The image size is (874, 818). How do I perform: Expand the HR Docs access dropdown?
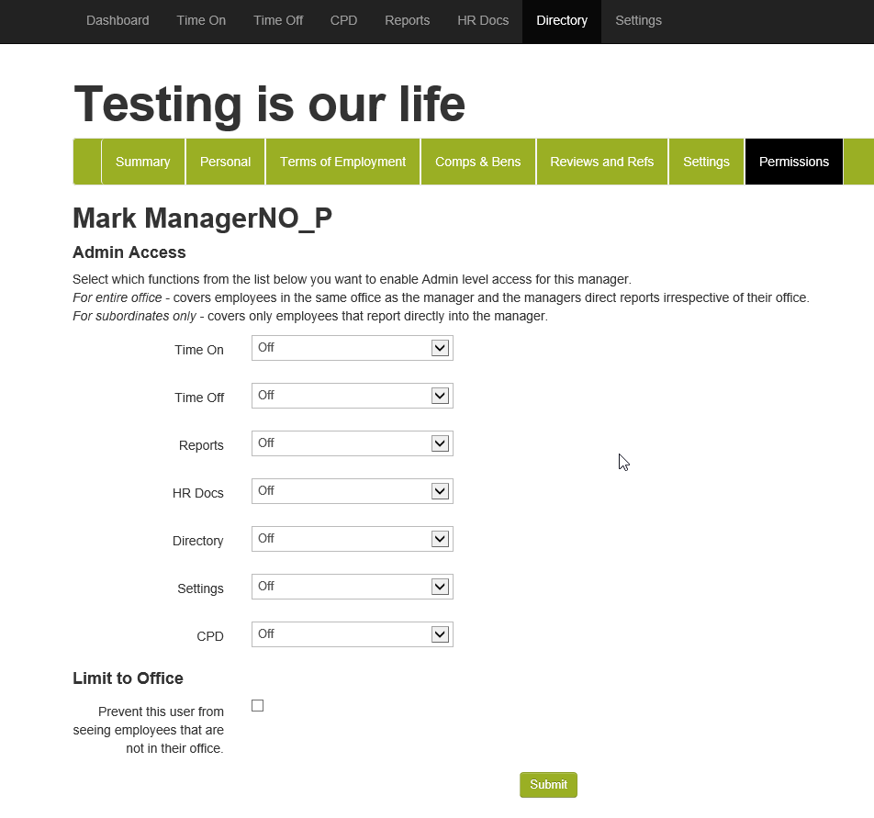click(352, 491)
